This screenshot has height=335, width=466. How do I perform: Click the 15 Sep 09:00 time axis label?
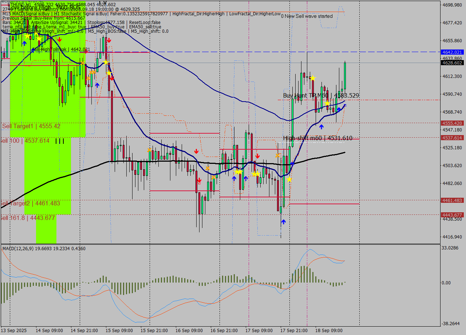click(119, 331)
